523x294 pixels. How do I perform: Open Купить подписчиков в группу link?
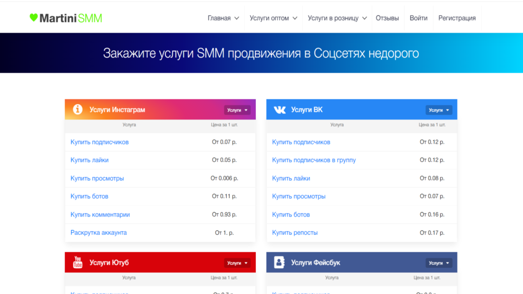[x=314, y=160]
